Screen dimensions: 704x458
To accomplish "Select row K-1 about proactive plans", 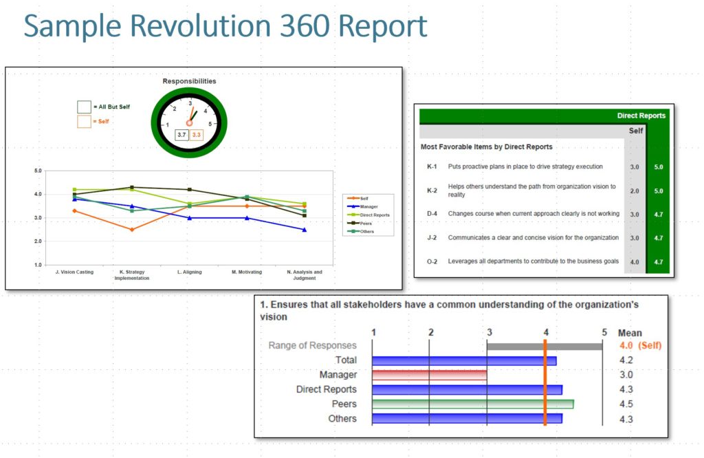I will click(525, 166).
